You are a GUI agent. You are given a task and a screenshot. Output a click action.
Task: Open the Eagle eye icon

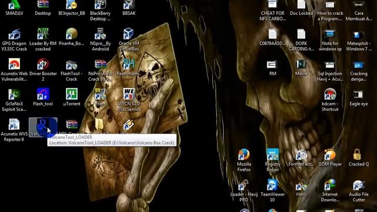359,94
